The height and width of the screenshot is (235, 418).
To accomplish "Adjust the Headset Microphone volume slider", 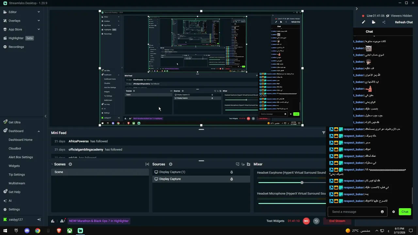I will pyautogui.click(x=292, y=203).
